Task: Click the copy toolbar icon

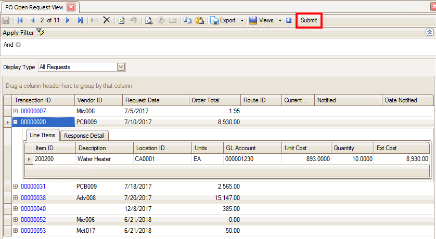Action: pos(187,20)
